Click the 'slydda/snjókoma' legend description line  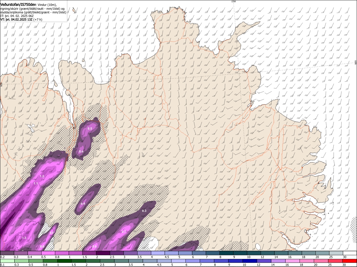click(x=33, y=12)
